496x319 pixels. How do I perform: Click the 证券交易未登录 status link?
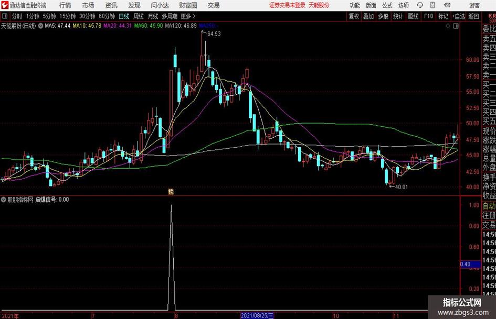(287, 5)
